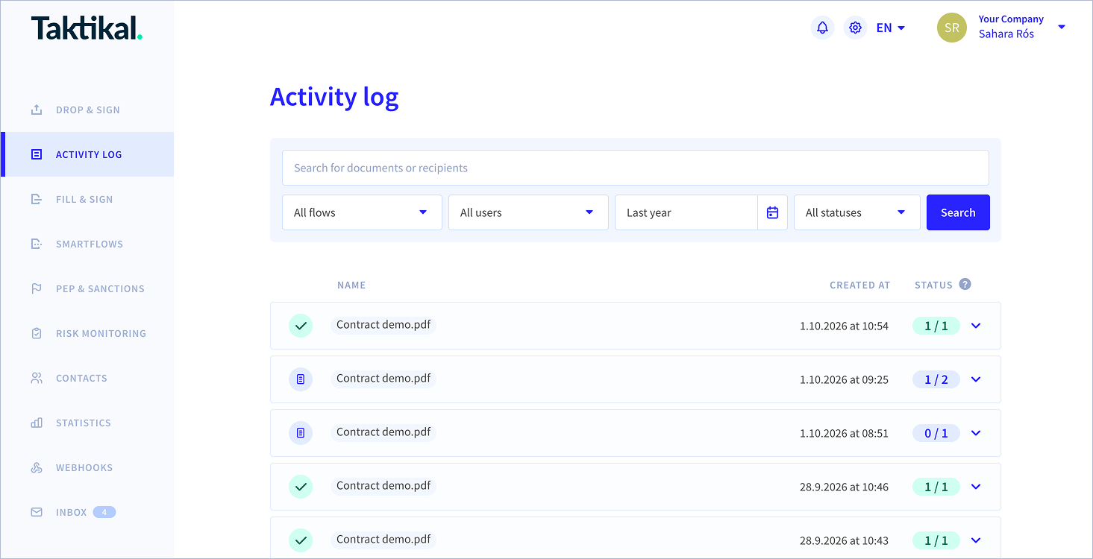Open the All users dropdown
1093x559 pixels.
528,212
